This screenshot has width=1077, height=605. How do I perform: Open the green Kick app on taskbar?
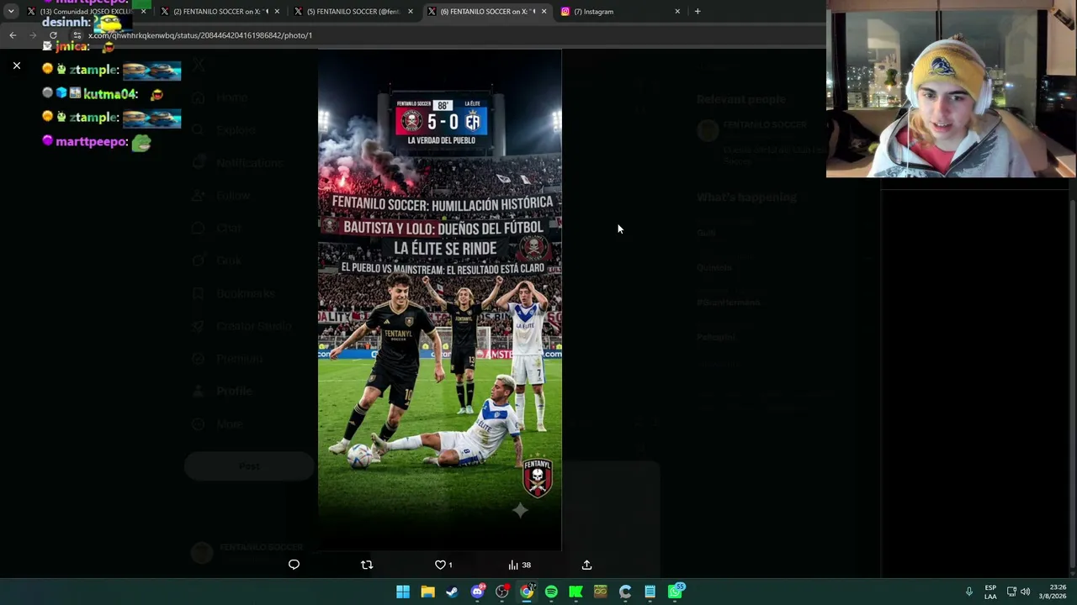pyautogui.click(x=576, y=592)
